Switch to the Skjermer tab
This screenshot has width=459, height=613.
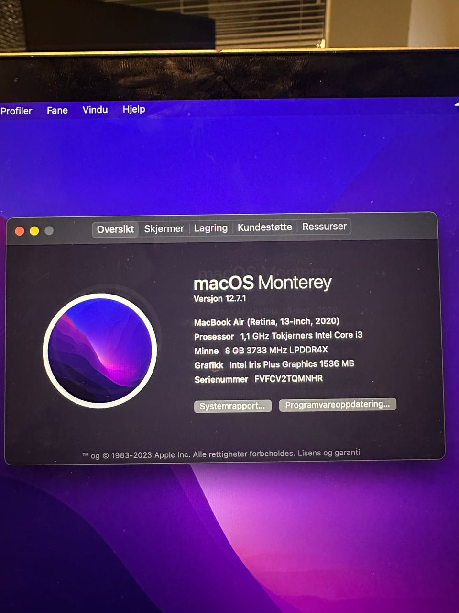(164, 228)
